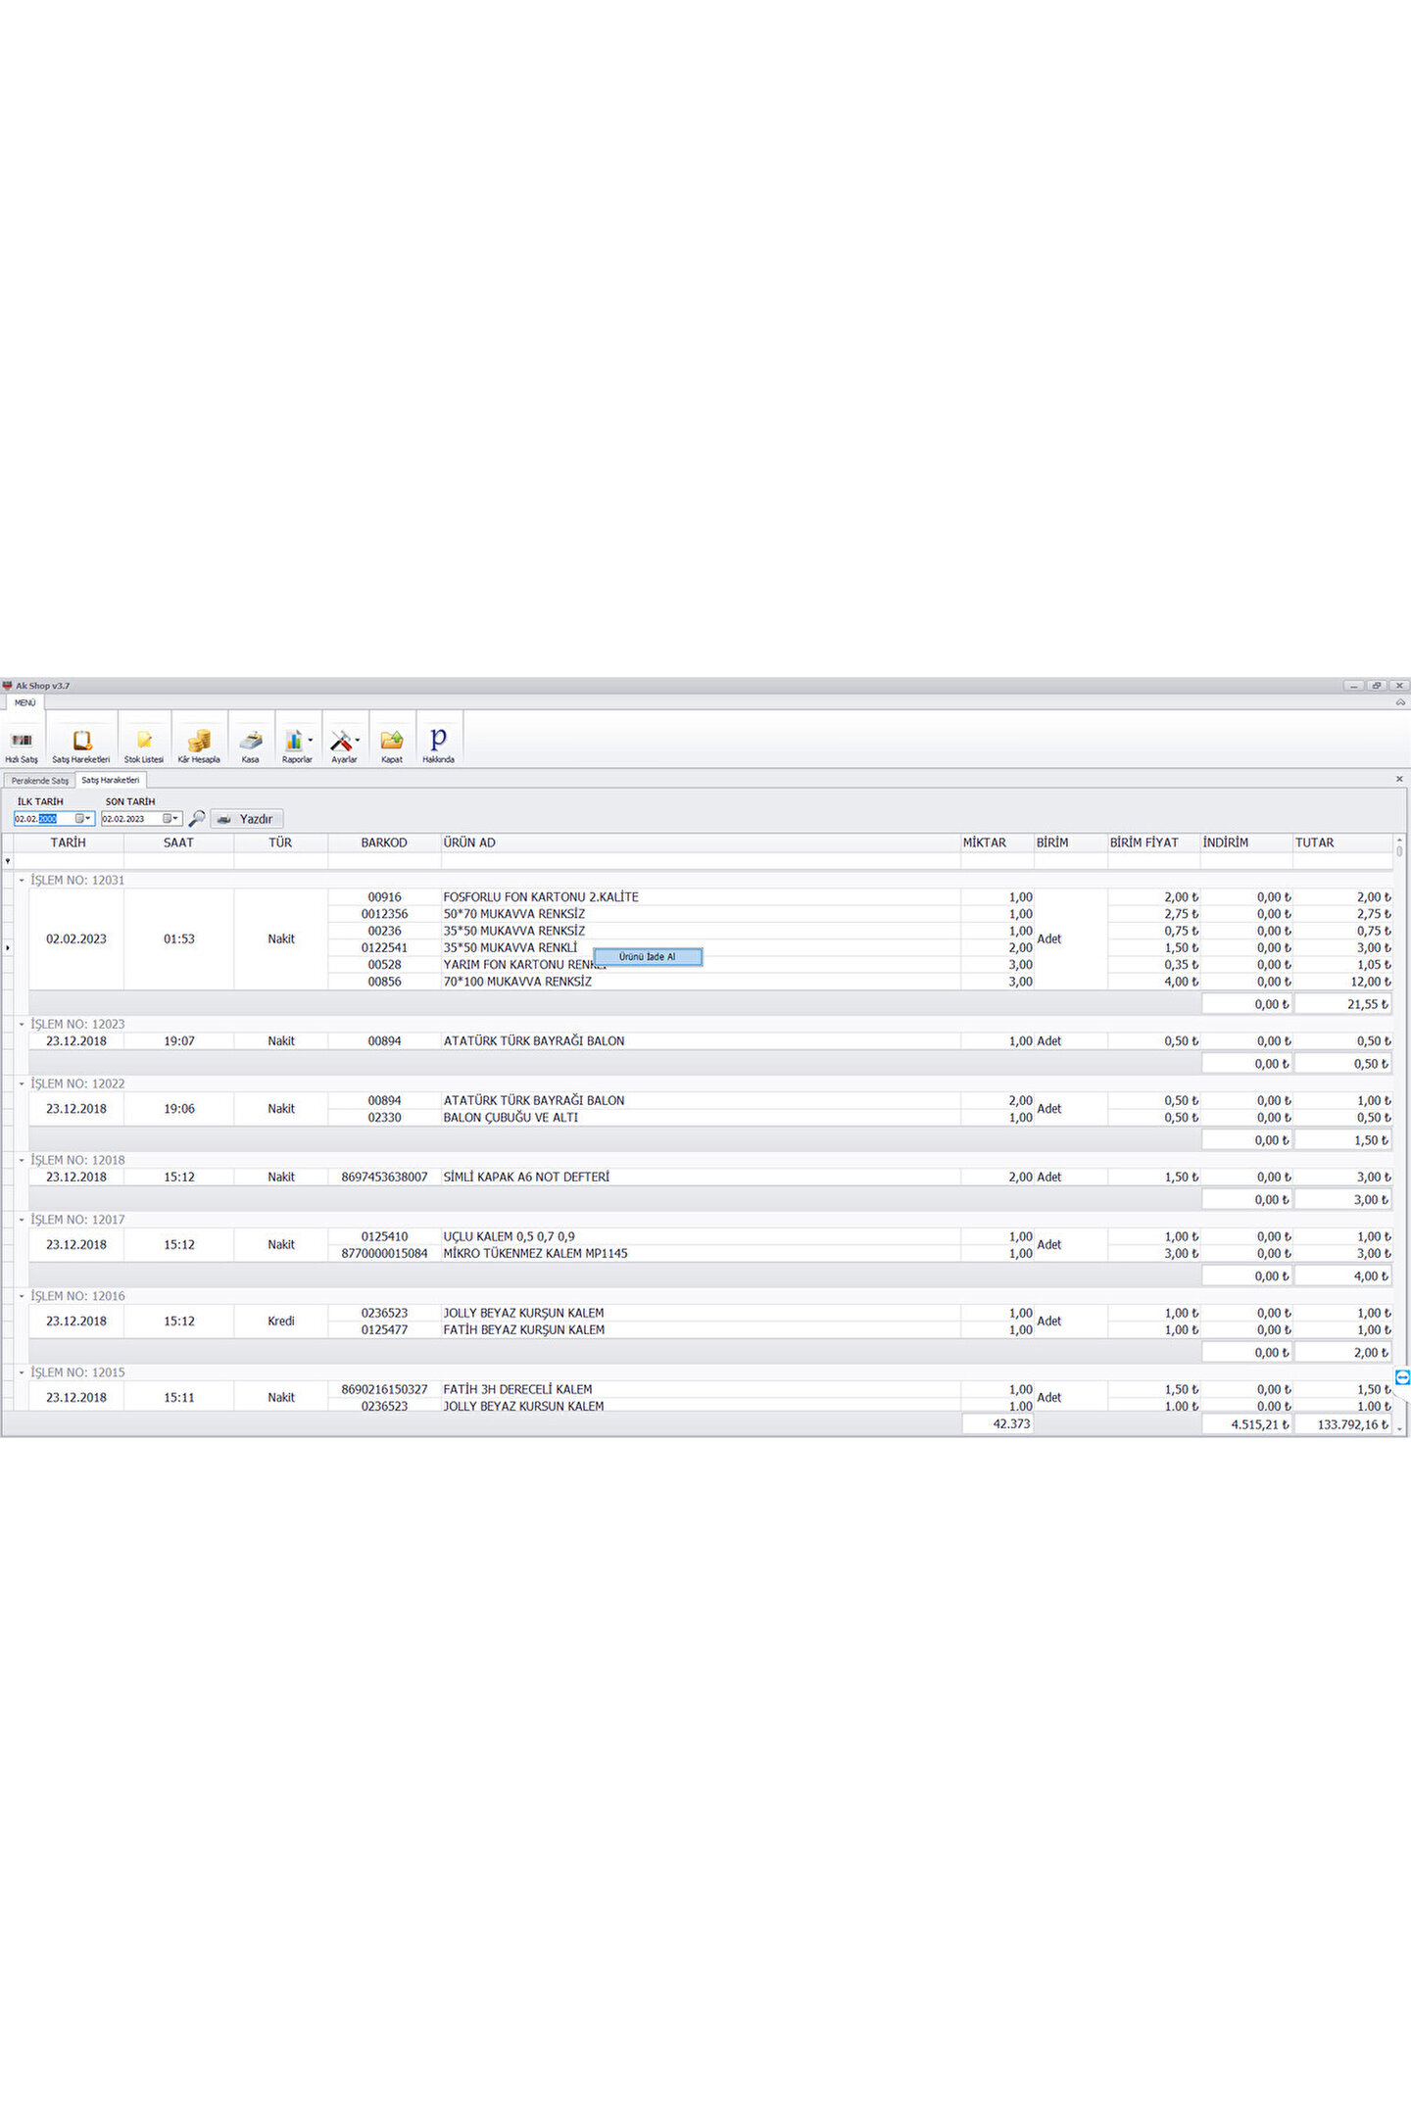The height and width of the screenshot is (2116, 1411).
Task: Open the Hakkında about icon
Action: pos(438,741)
